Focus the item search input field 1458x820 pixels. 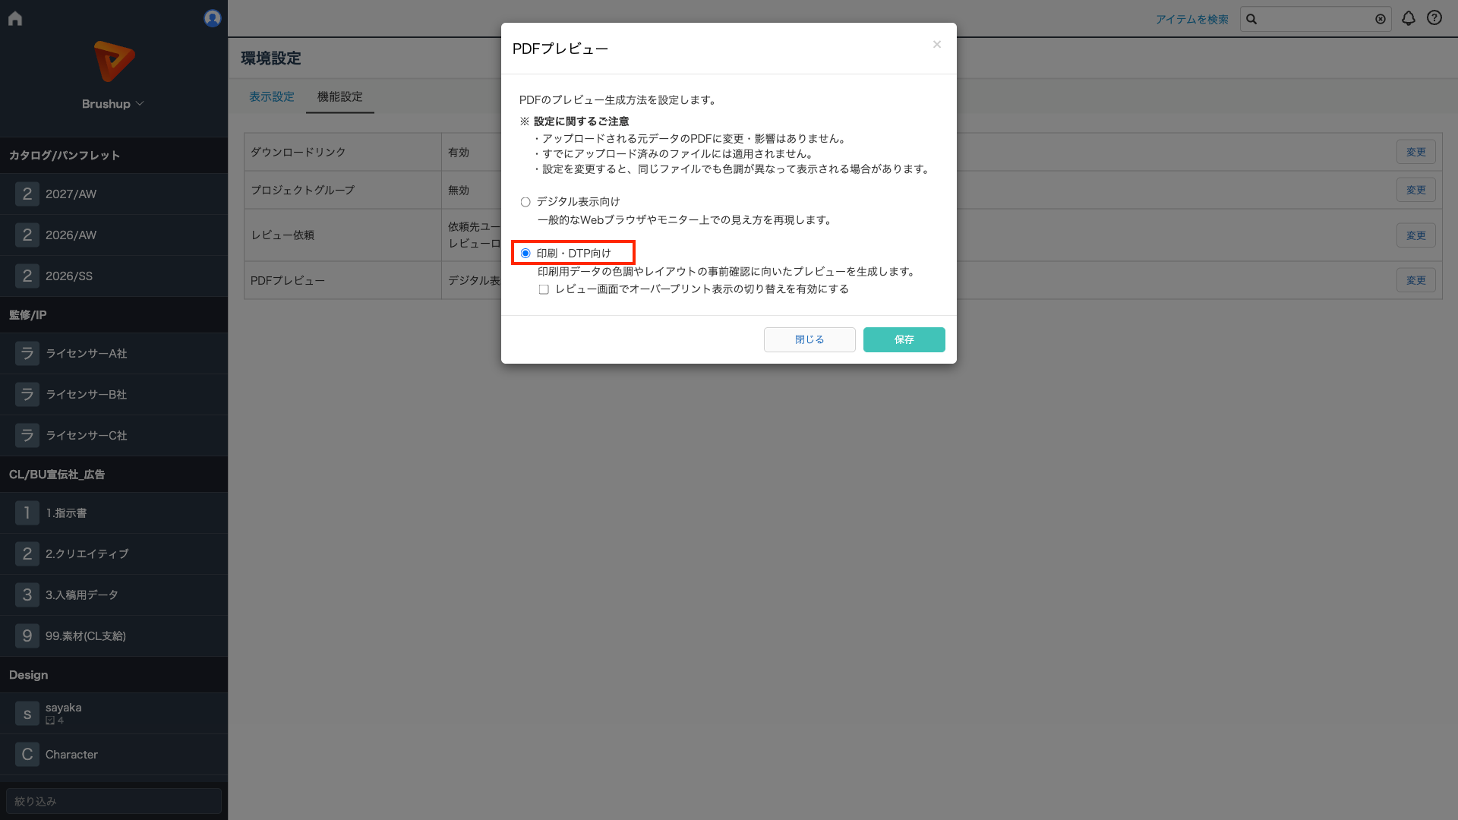[x=1315, y=19]
